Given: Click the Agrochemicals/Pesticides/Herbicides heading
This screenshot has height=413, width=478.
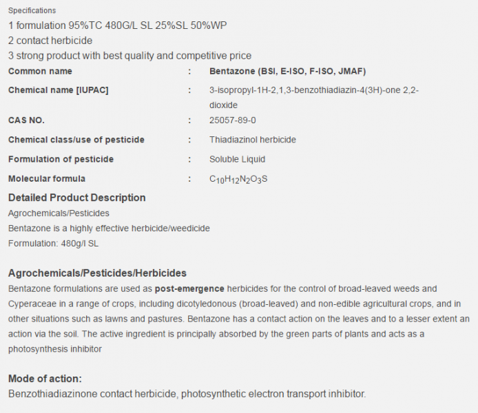Looking at the screenshot, I should [97, 273].
